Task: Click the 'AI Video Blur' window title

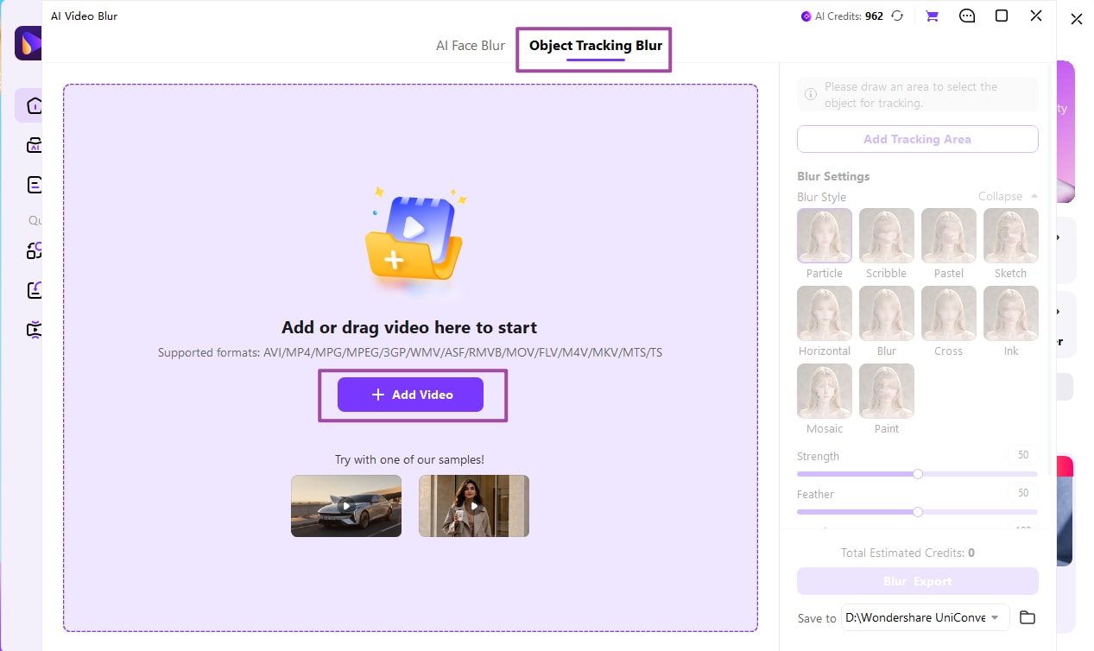Action: (x=84, y=16)
